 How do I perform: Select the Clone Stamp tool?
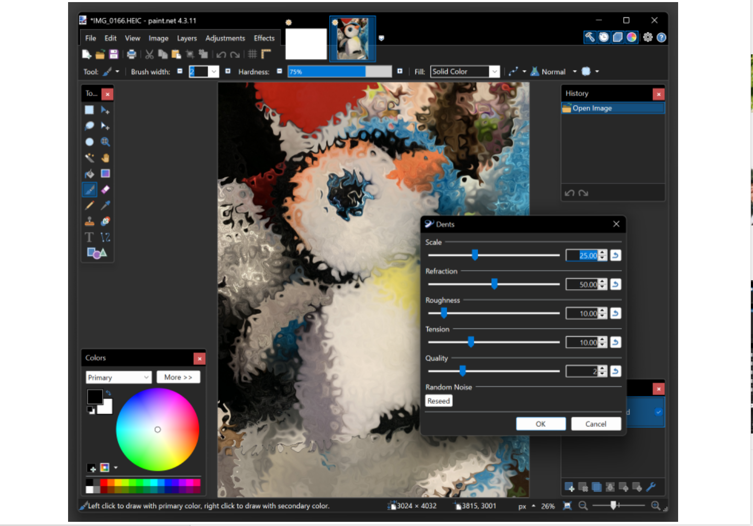pyautogui.click(x=89, y=221)
